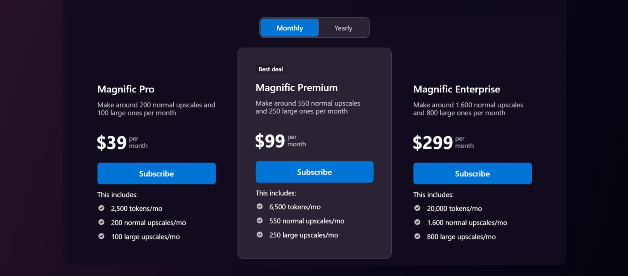Viewport: 628px width, 276px height.
Task: Click the $99 per month price
Action: coord(270,141)
